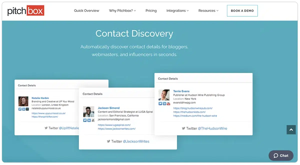Visit https://thehudsonkids.com/ link
300x165 pixels.
[x=189, y=112]
